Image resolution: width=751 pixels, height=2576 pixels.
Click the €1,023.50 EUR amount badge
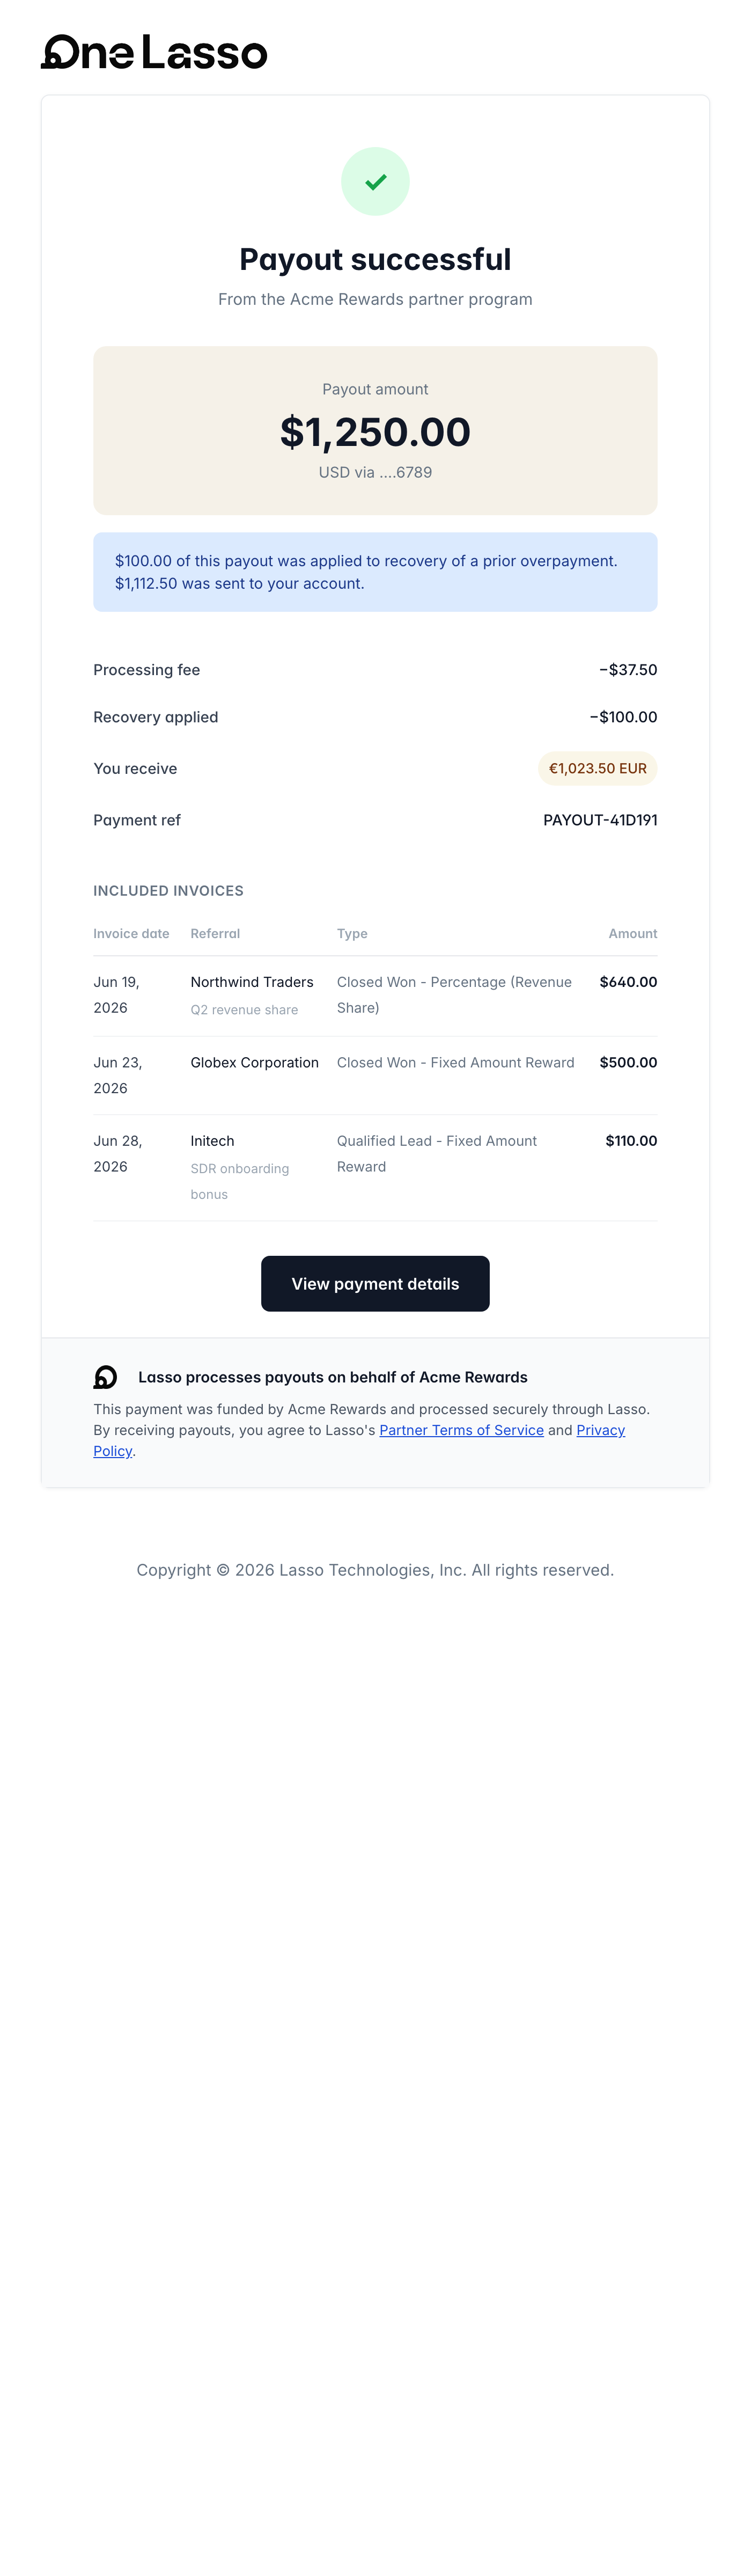point(597,768)
